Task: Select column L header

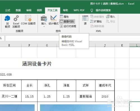Action: pyautogui.click(x=135, y=45)
